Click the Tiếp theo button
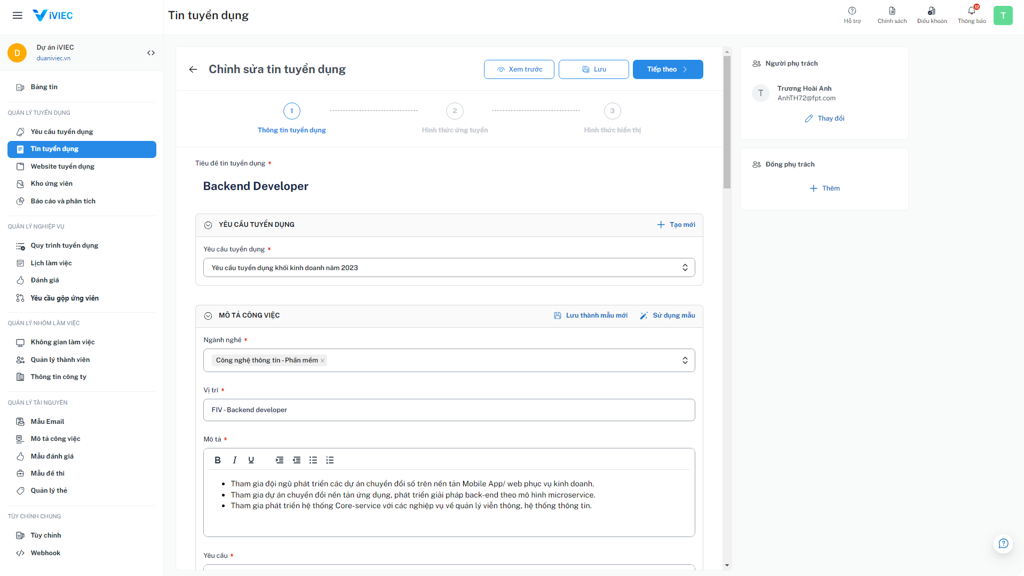This screenshot has width=1024, height=576. (x=668, y=69)
